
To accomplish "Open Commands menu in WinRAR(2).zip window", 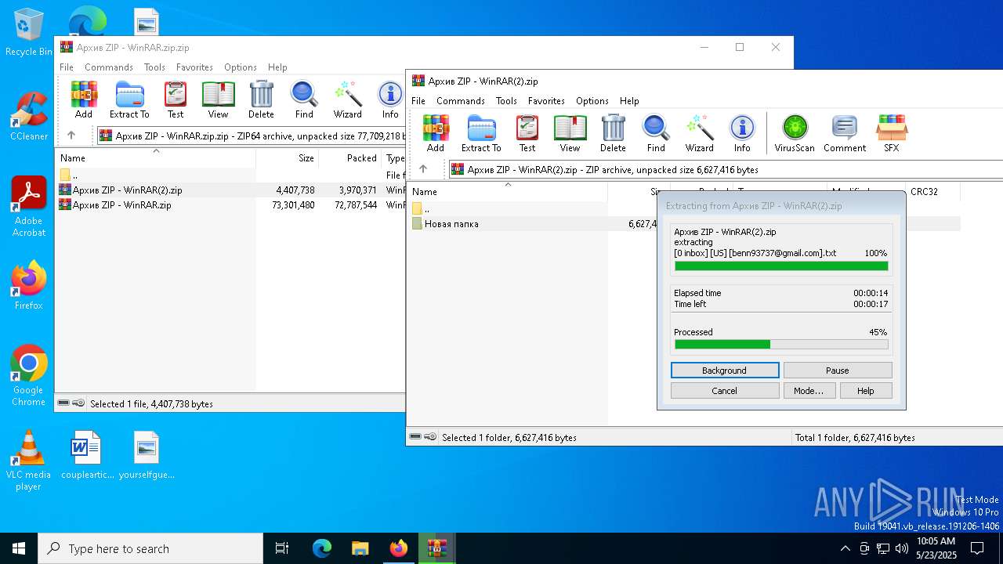I will coord(461,101).
